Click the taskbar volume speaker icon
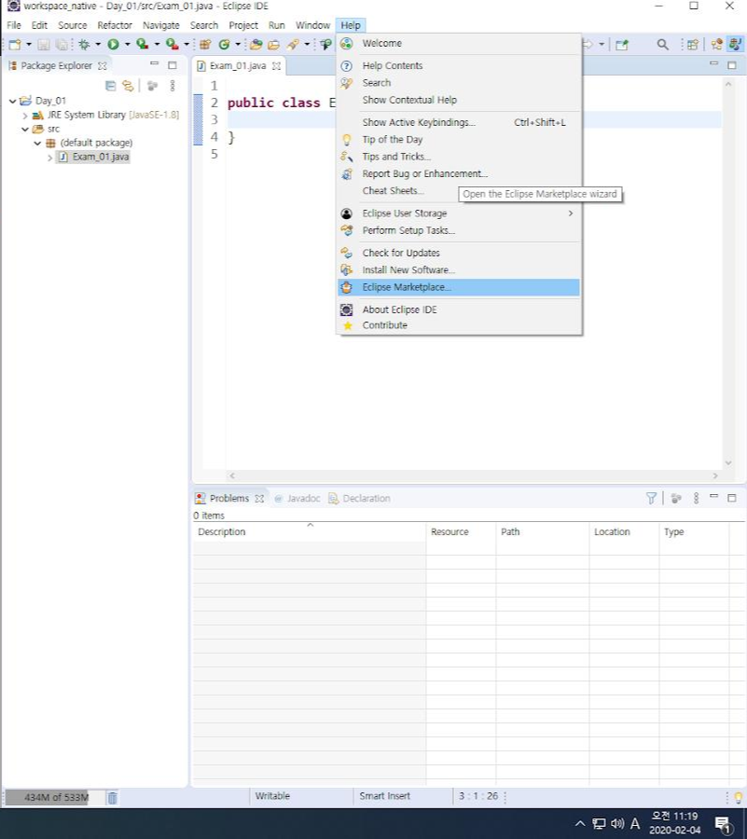 [x=617, y=823]
